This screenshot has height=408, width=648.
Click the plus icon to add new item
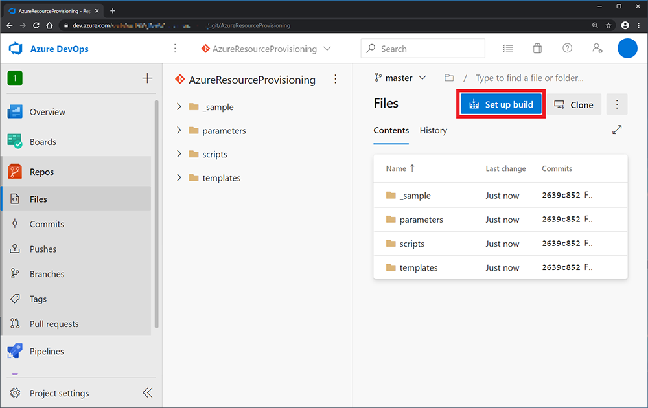pos(147,78)
